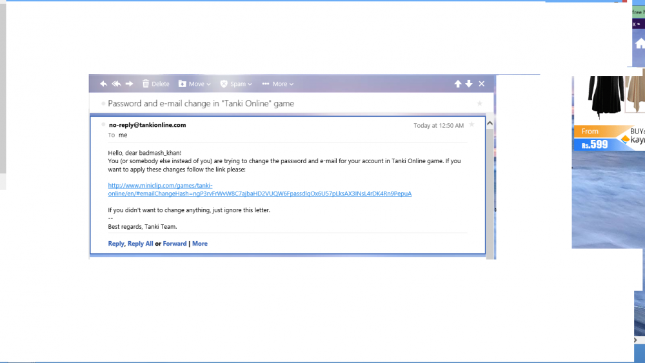Click the Reply link below the message
This screenshot has height=363, width=645.
coord(116,244)
